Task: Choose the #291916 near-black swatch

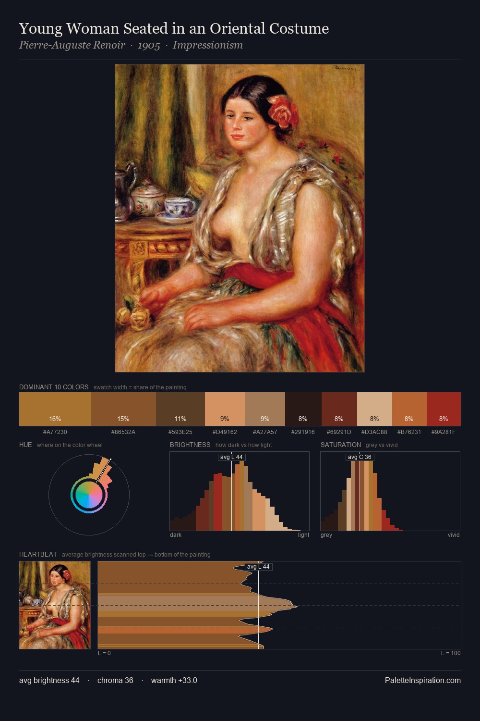Action: pos(303,409)
